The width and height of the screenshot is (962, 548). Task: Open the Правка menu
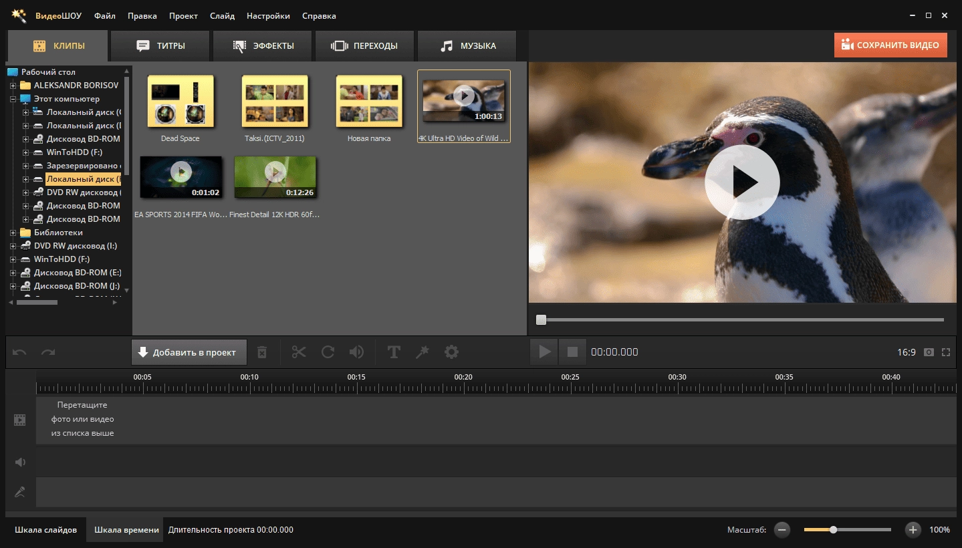point(142,15)
